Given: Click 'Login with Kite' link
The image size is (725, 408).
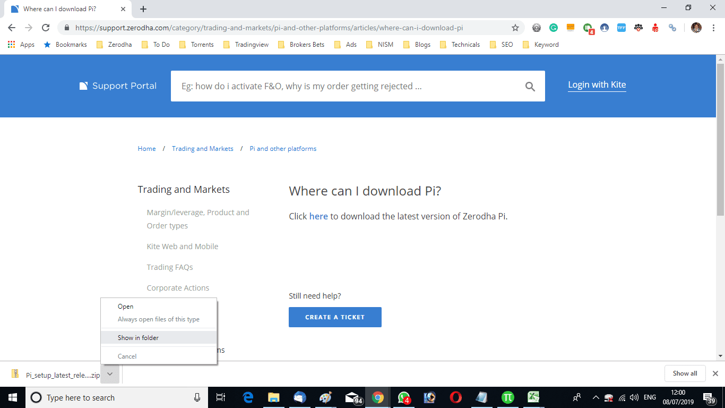Looking at the screenshot, I should [x=597, y=84].
